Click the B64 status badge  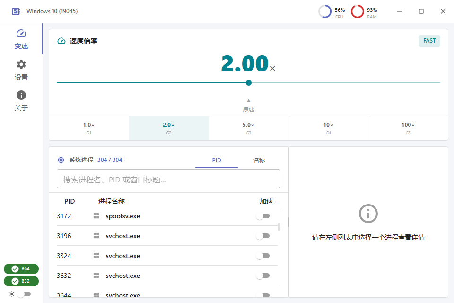[21, 269]
